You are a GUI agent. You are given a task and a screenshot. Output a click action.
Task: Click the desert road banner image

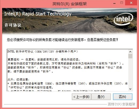[x=69, y=21]
